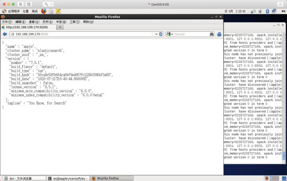Open the 系统 panel menu
This screenshot has height=181, width=287.
(34, 12)
